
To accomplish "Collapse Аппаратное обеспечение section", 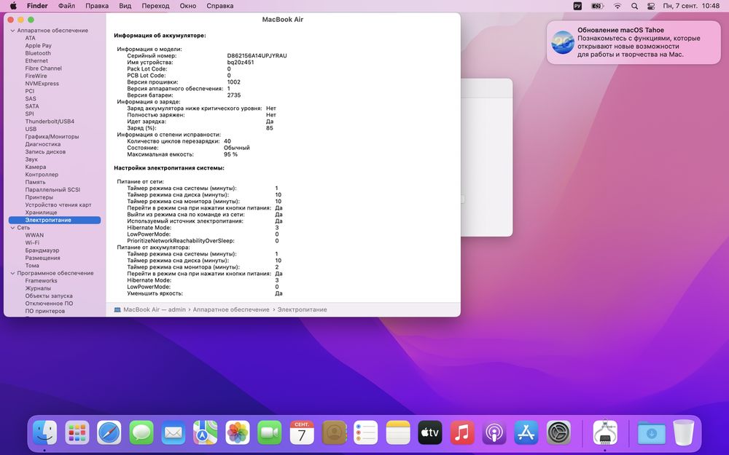I will [12, 31].
